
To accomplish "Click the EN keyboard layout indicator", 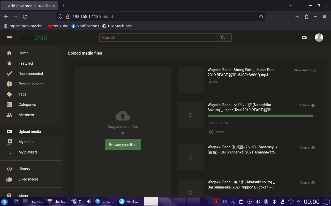I will pyautogui.click(x=225, y=202).
